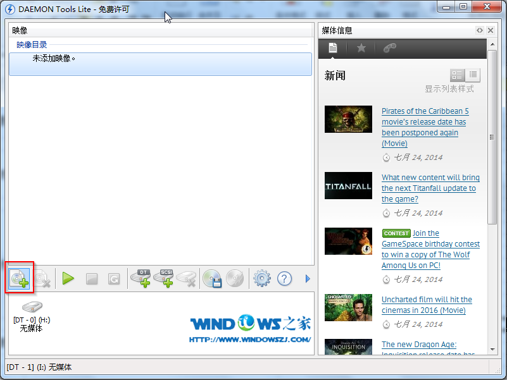Open the Help question mark icon
Viewport: 507px width, 380px height.
(285, 279)
